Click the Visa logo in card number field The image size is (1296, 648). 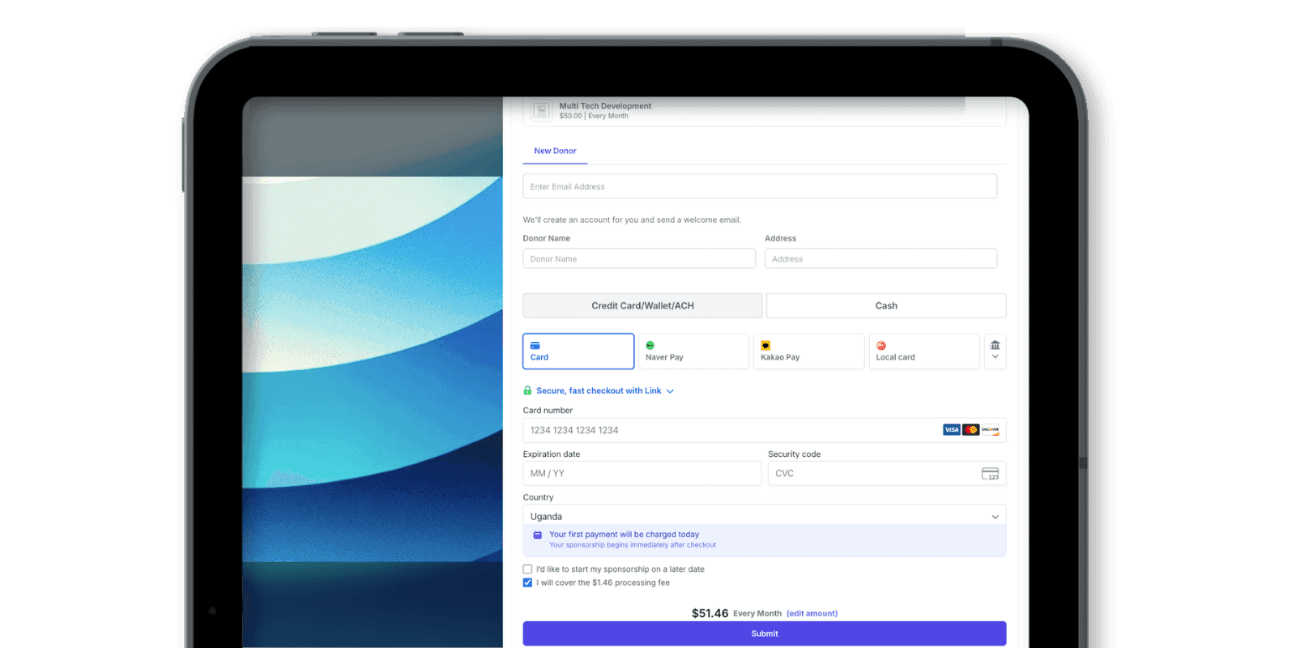(x=952, y=430)
